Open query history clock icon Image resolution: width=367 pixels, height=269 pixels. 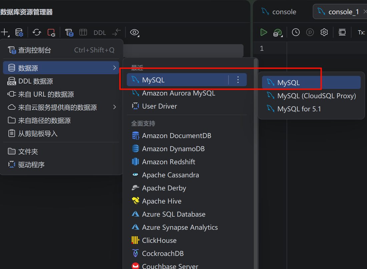(296, 32)
